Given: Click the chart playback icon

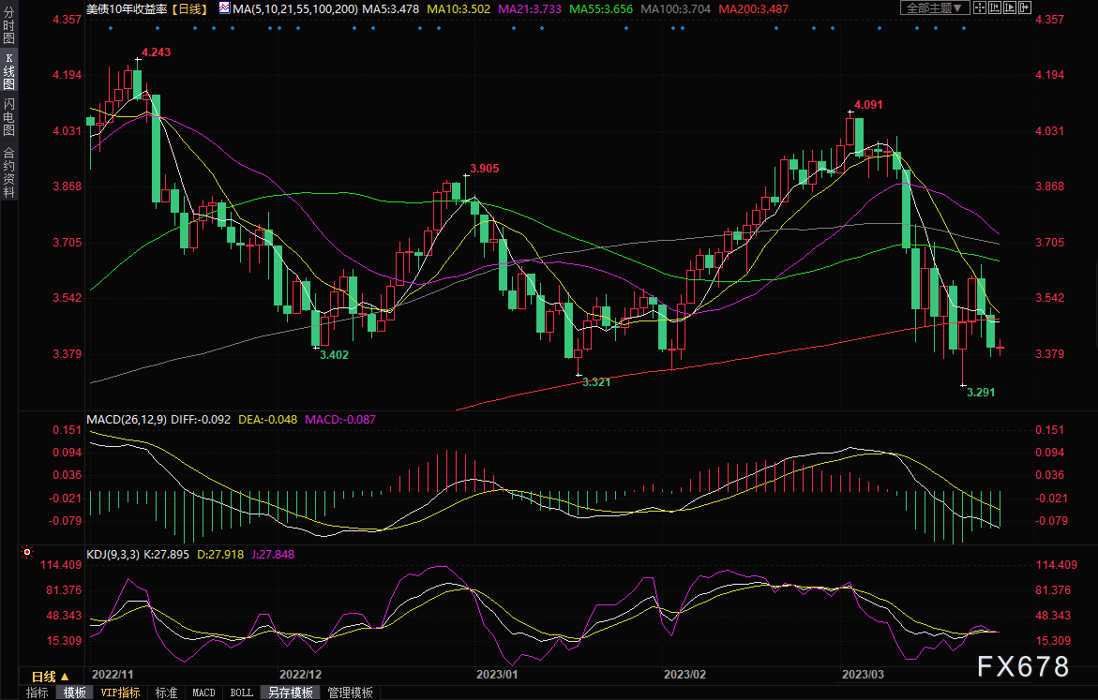Looking at the screenshot, I should coord(1010,7).
